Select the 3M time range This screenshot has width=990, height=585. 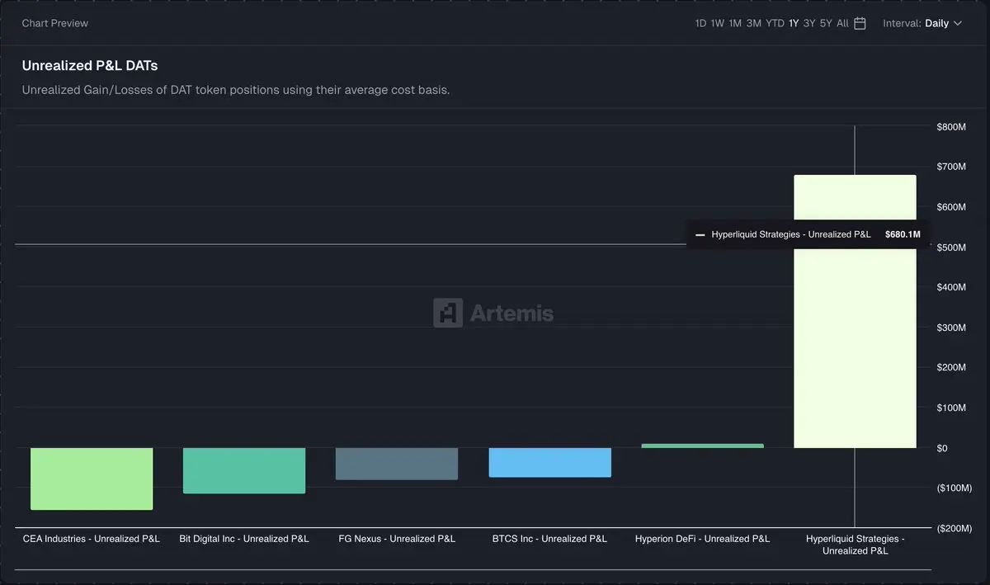click(x=754, y=23)
